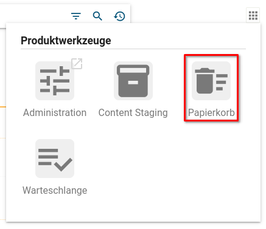The height and width of the screenshot is (229, 266).
Task: Select the Content Staging label
Action: [x=133, y=113]
